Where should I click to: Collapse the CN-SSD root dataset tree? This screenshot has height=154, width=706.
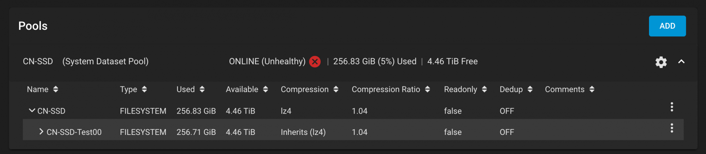coord(32,110)
